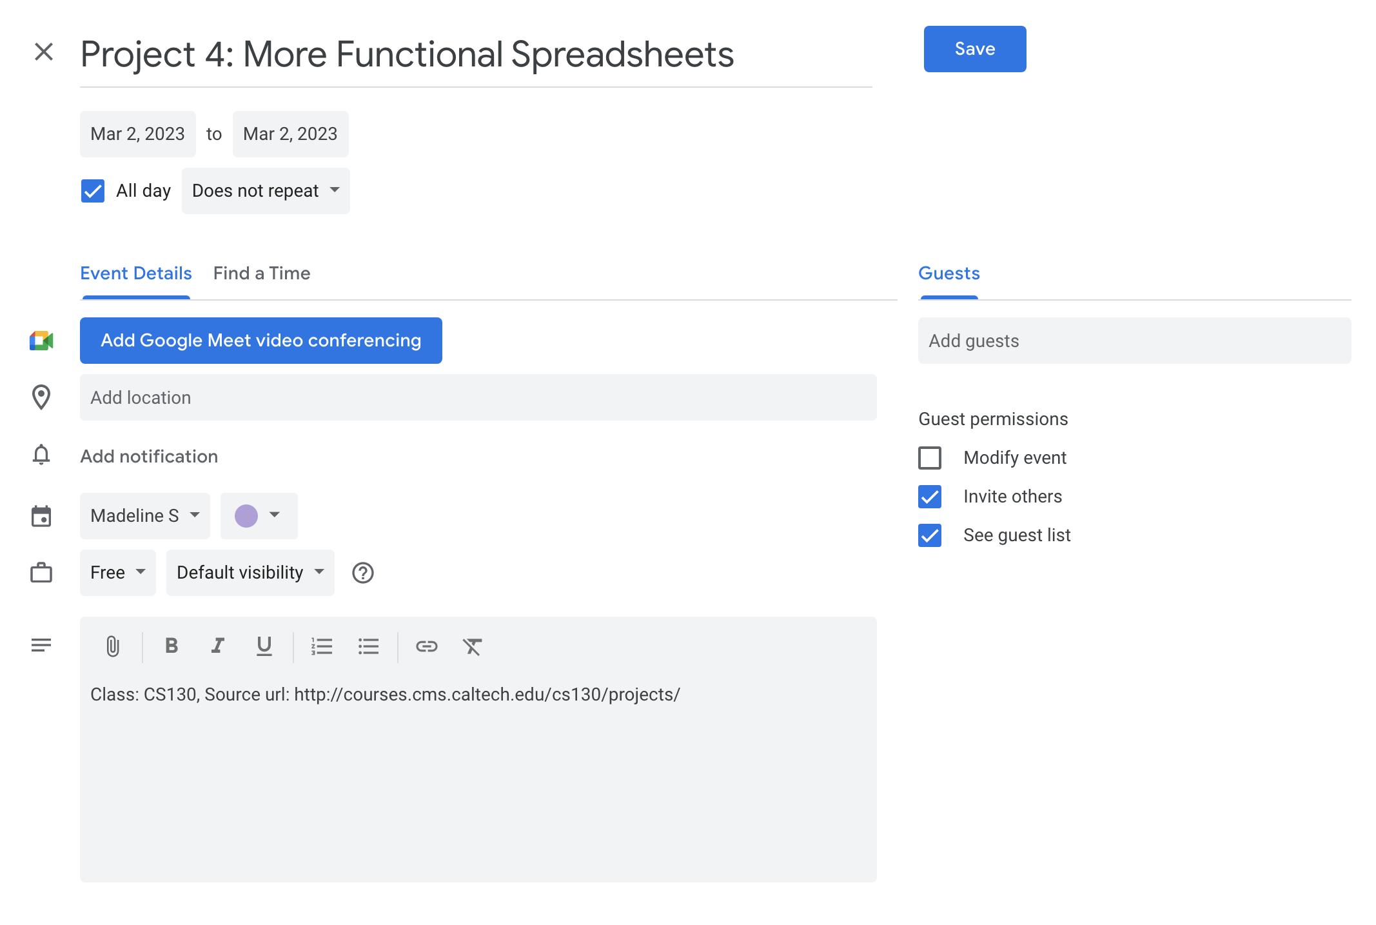Click the insert link icon
The image size is (1376, 925).
pos(426,646)
